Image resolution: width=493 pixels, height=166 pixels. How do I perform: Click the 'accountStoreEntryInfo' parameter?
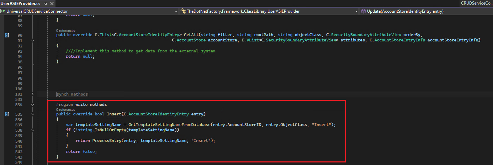click(x=452, y=40)
